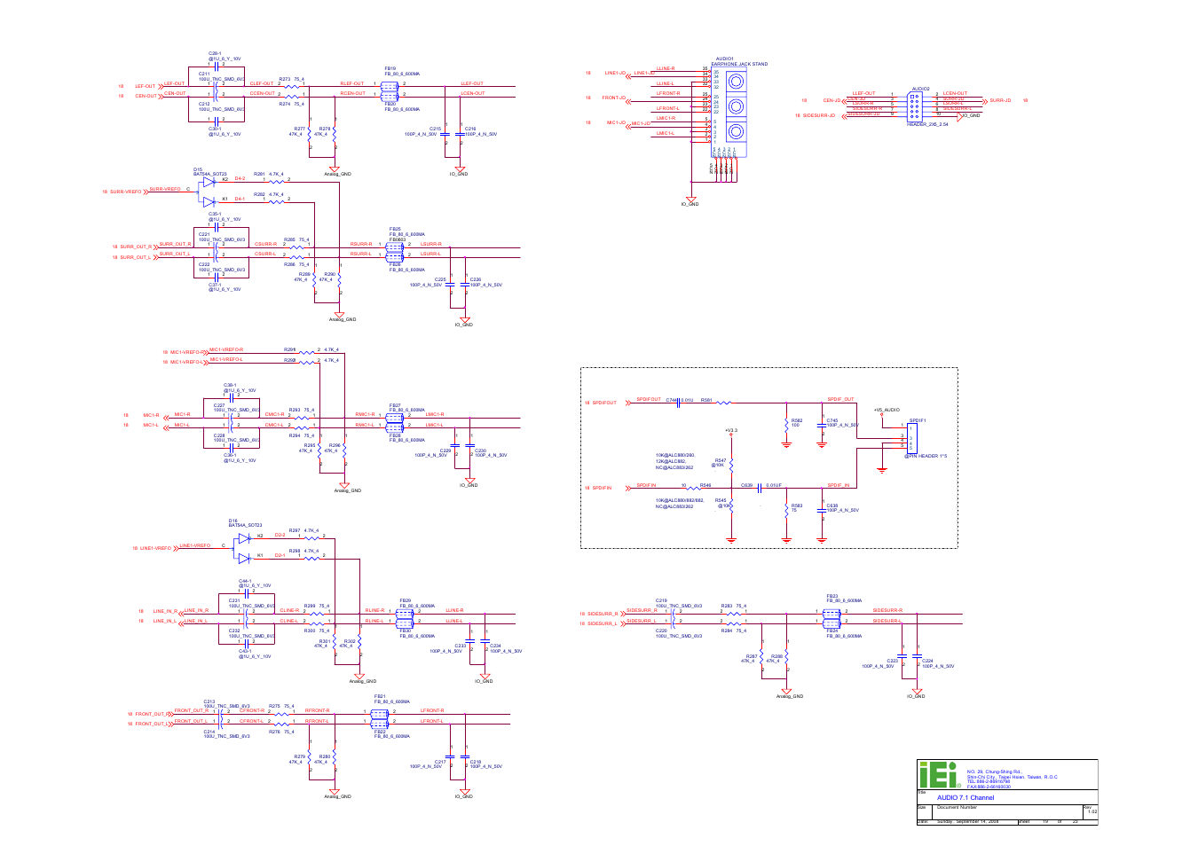Click the 'CSURR-R' net label
The height and width of the screenshot is (846, 1198).
coord(265,244)
